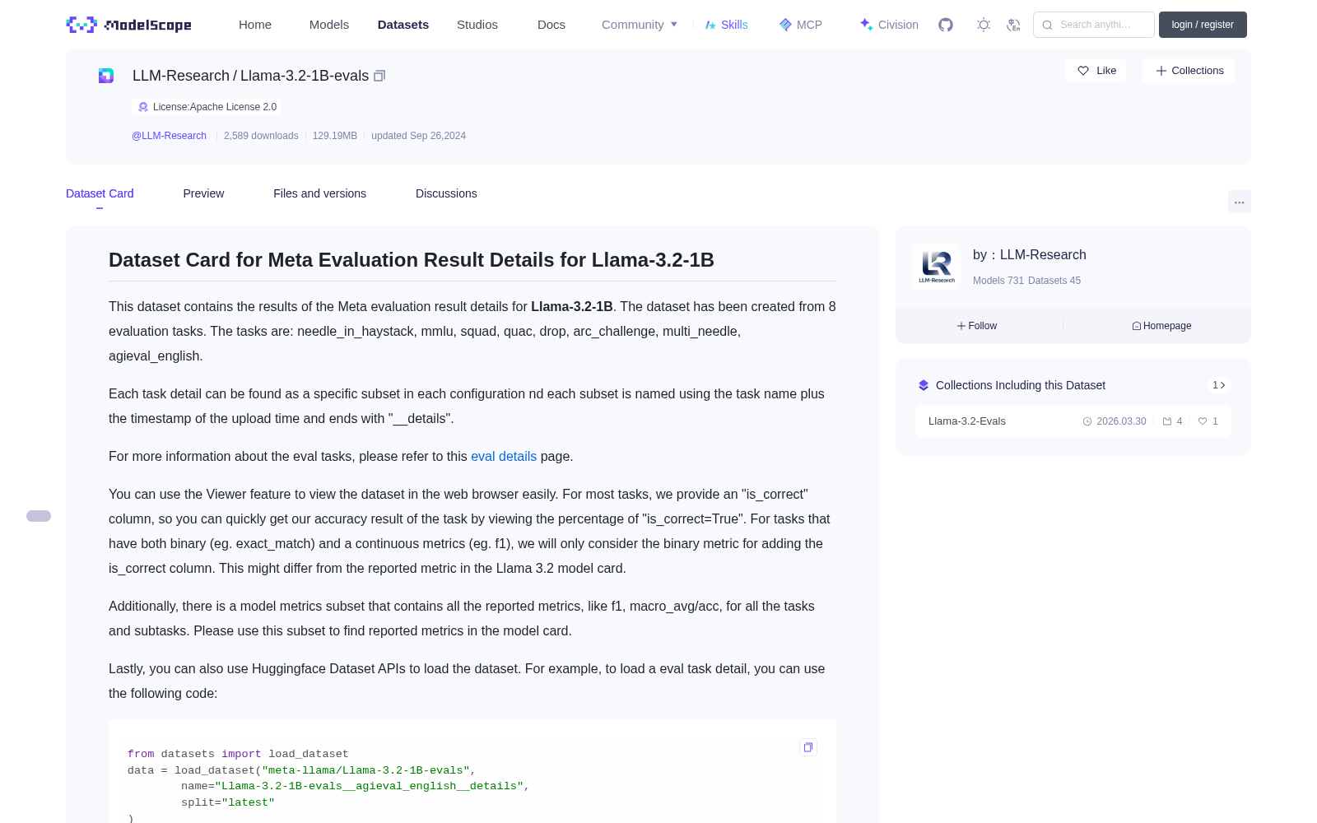
Task: Switch to the Discussions tab
Action: pyautogui.click(x=446, y=193)
